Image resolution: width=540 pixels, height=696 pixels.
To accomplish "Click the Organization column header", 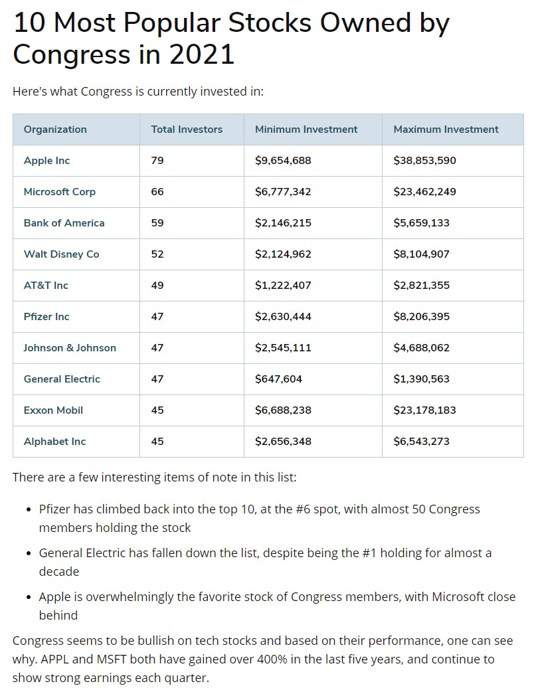I will pos(55,130).
